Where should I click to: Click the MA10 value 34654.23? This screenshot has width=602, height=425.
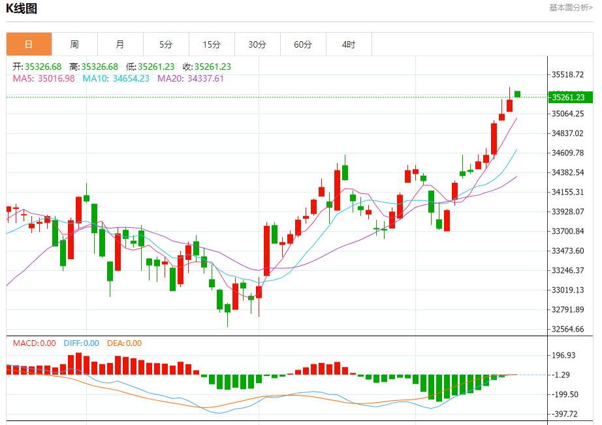[131, 79]
